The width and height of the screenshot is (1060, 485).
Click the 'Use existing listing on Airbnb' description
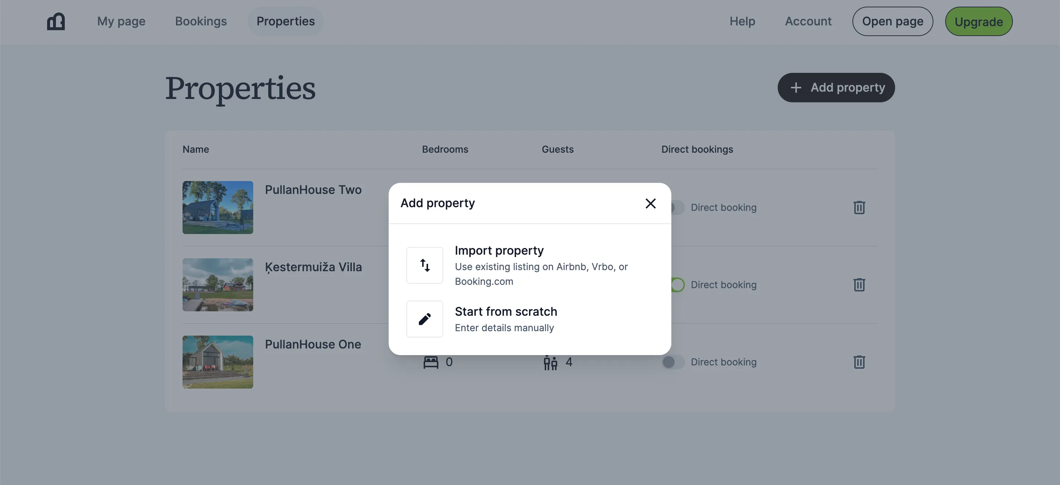click(541, 274)
